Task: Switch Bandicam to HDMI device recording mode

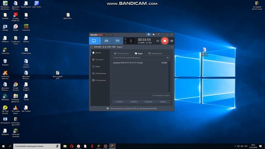Action: point(118,41)
